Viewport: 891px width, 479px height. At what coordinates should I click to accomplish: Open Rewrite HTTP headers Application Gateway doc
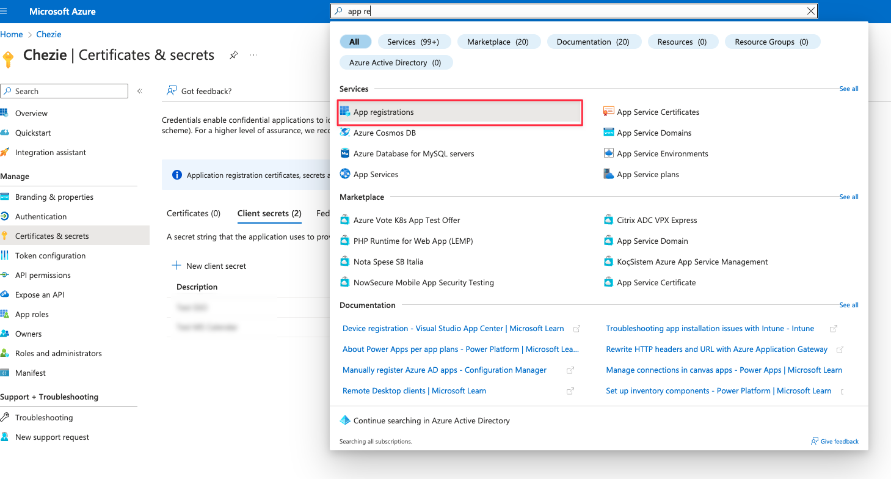click(717, 349)
